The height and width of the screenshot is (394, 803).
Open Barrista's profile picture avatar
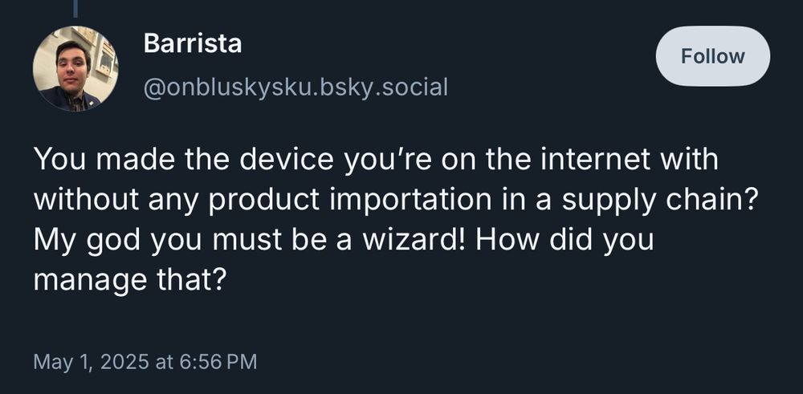click(75, 68)
